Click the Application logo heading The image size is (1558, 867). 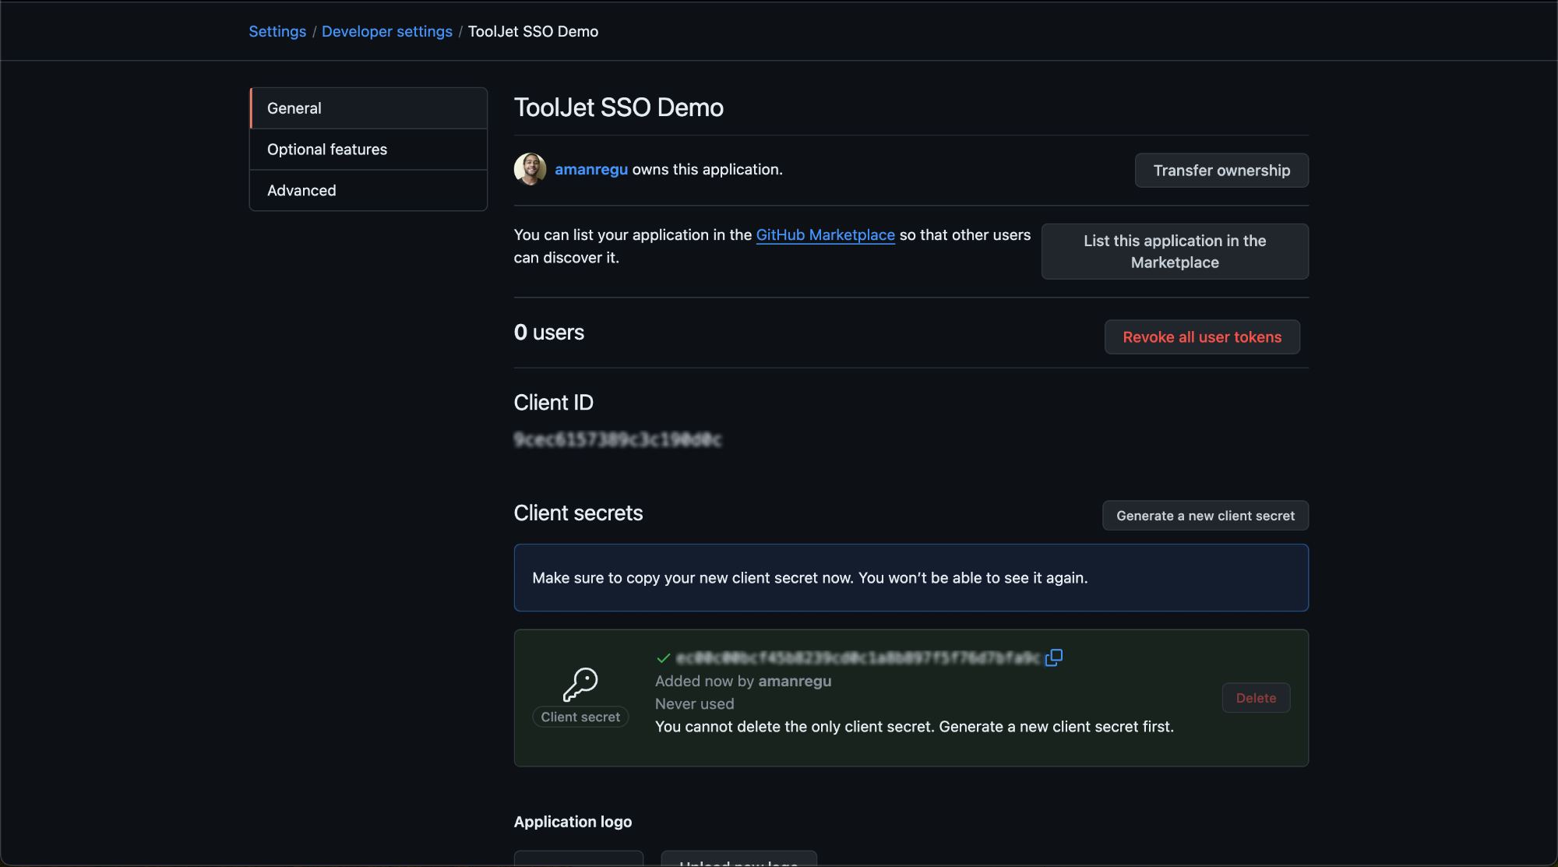click(573, 822)
